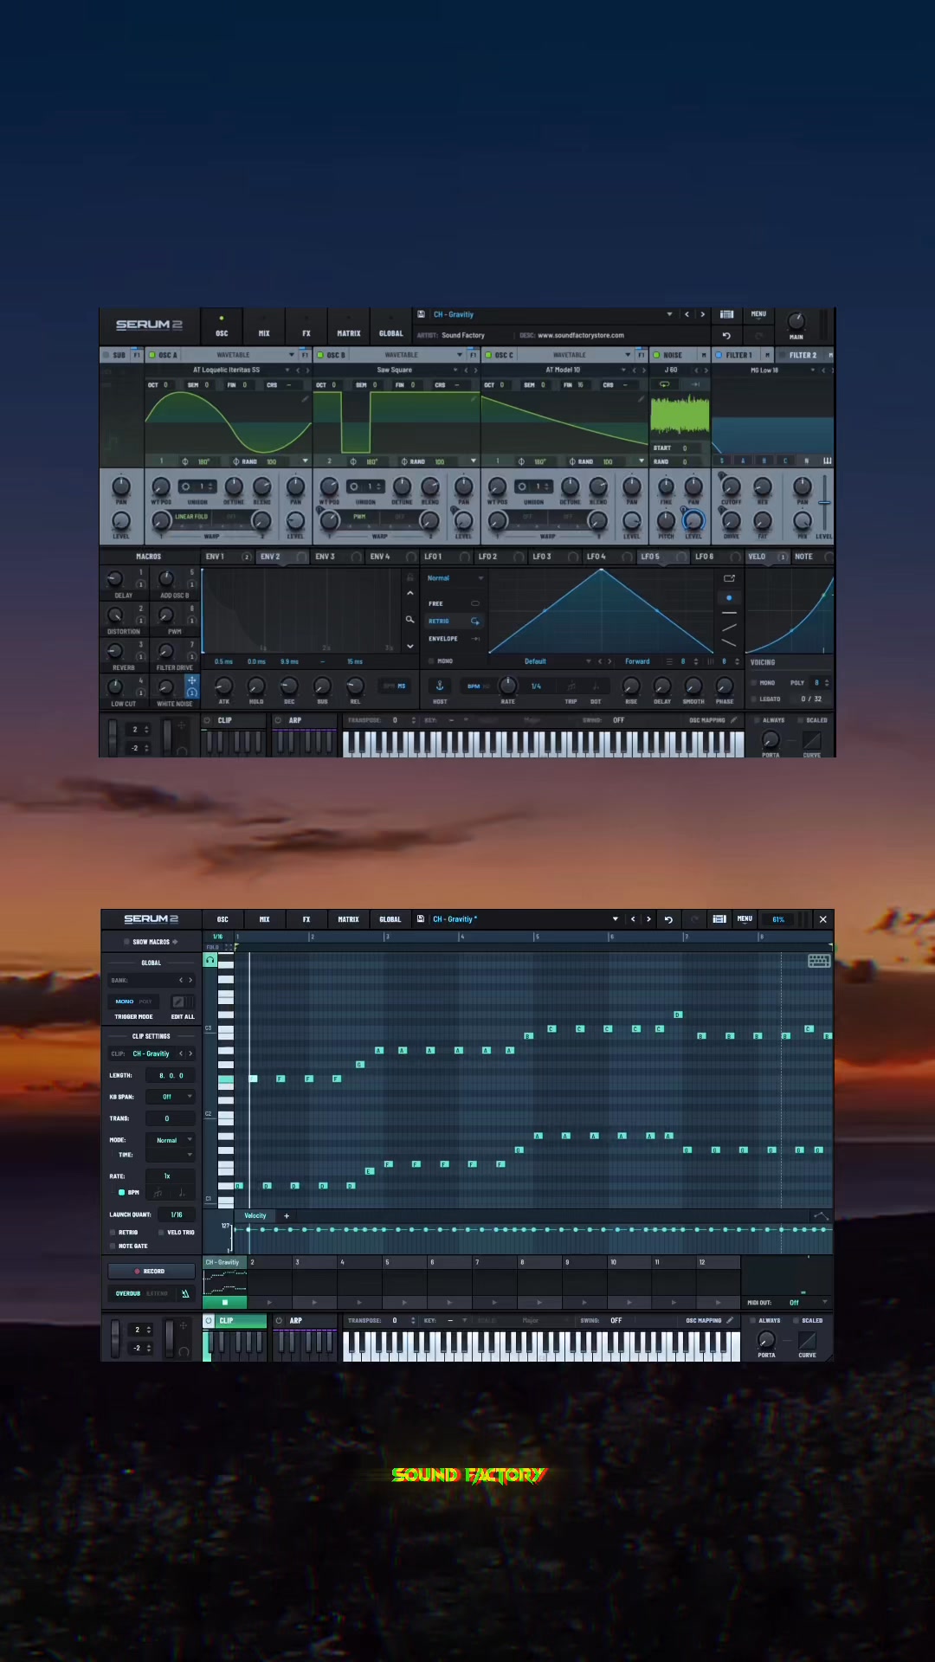The height and width of the screenshot is (1662, 935).
Task: Click Show Macros button
Action: point(152,942)
